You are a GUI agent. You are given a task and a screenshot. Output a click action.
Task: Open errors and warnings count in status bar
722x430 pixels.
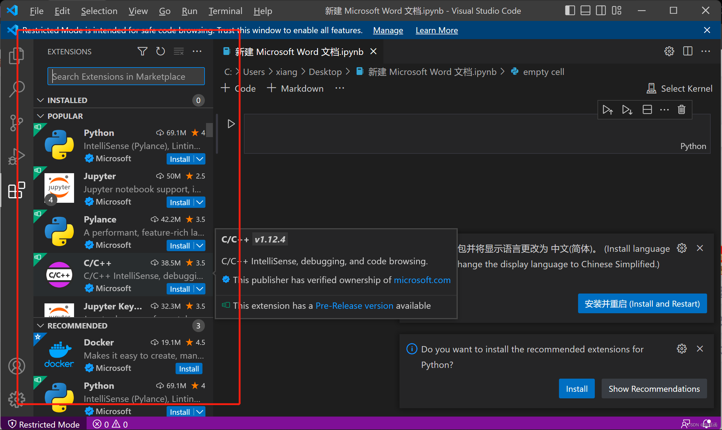pyautogui.click(x=110, y=424)
